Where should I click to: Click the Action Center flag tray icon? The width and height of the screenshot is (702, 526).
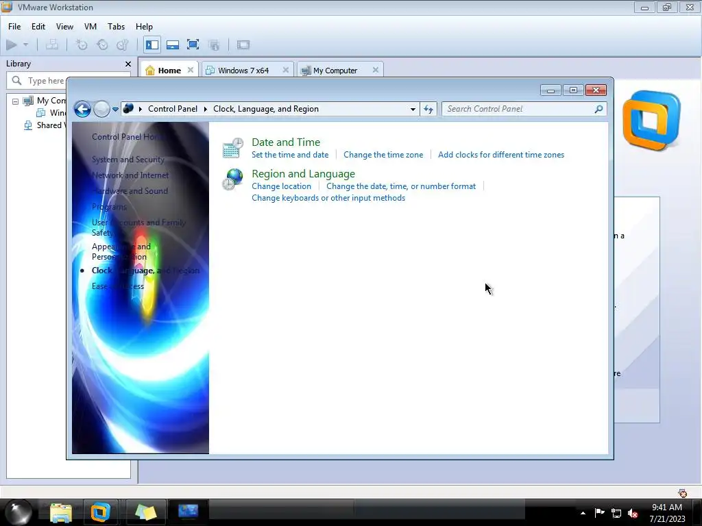[599, 513]
